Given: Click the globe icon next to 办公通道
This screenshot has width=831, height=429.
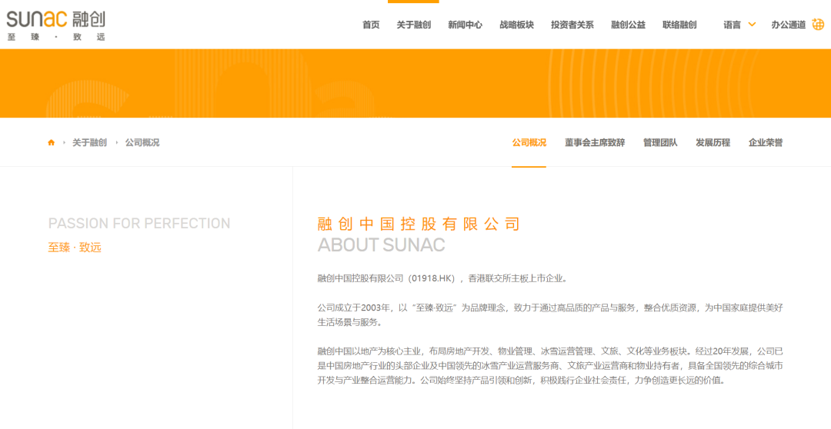Looking at the screenshot, I should (818, 25).
